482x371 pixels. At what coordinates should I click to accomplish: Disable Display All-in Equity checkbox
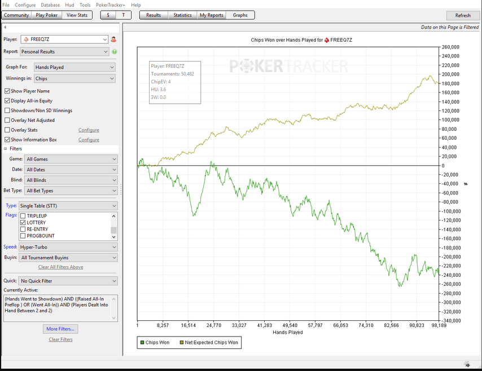tap(7, 101)
